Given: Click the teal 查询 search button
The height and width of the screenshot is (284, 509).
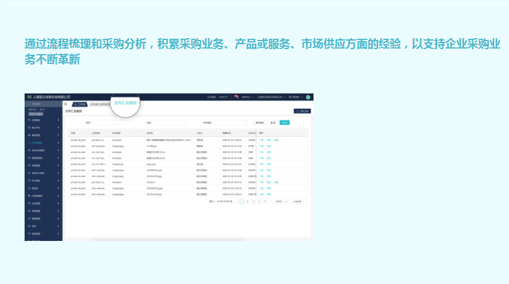Looking at the screenshot, I should pyautogui.click(x=285, y=123).
